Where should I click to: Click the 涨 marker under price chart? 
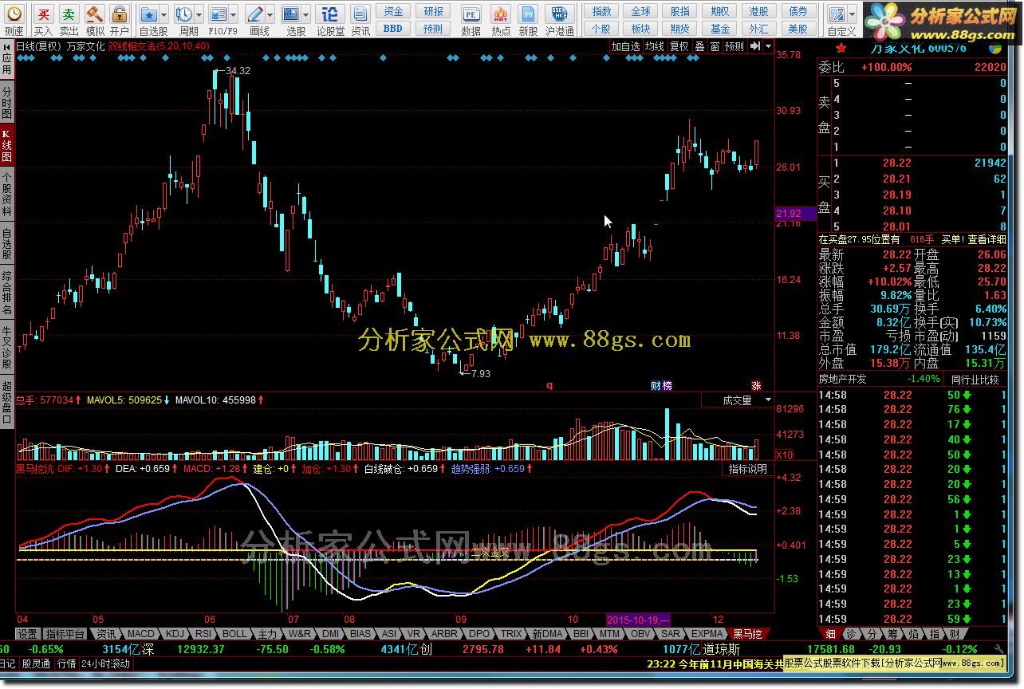(x=756, y=386)
